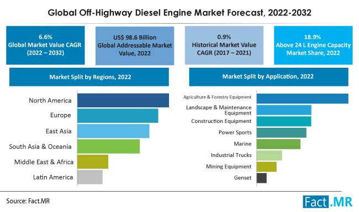This screenshot has height=212, width=359.
Task: Click the 'Construction Equipment' label
Action: click(221, 121)
